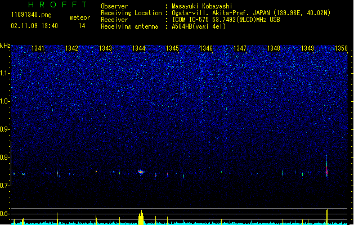
Task: Click the 0.9 frequency axis label
Action: coord(5,129)
